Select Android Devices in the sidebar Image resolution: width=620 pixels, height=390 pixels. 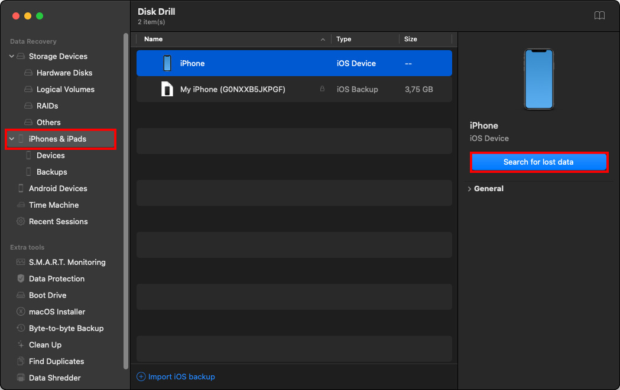[x=58, y=189]
